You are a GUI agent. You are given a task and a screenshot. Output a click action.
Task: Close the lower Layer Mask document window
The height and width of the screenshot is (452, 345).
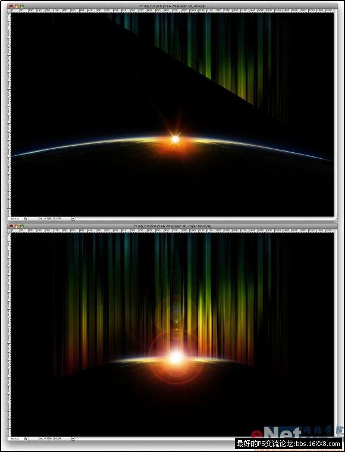(11, 226)
